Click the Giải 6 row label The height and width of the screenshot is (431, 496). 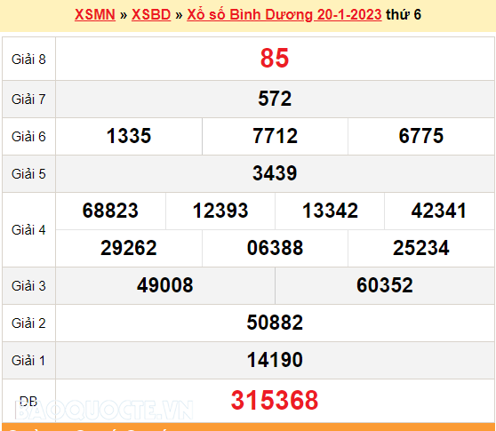tap(28, 137)
